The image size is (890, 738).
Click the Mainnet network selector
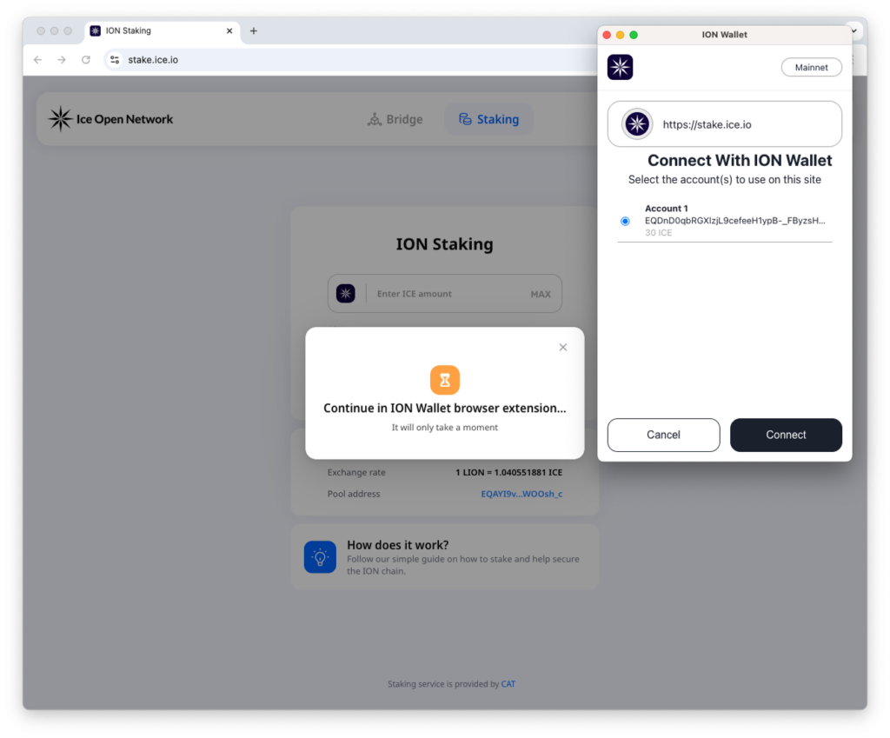(x=811, y=67)
